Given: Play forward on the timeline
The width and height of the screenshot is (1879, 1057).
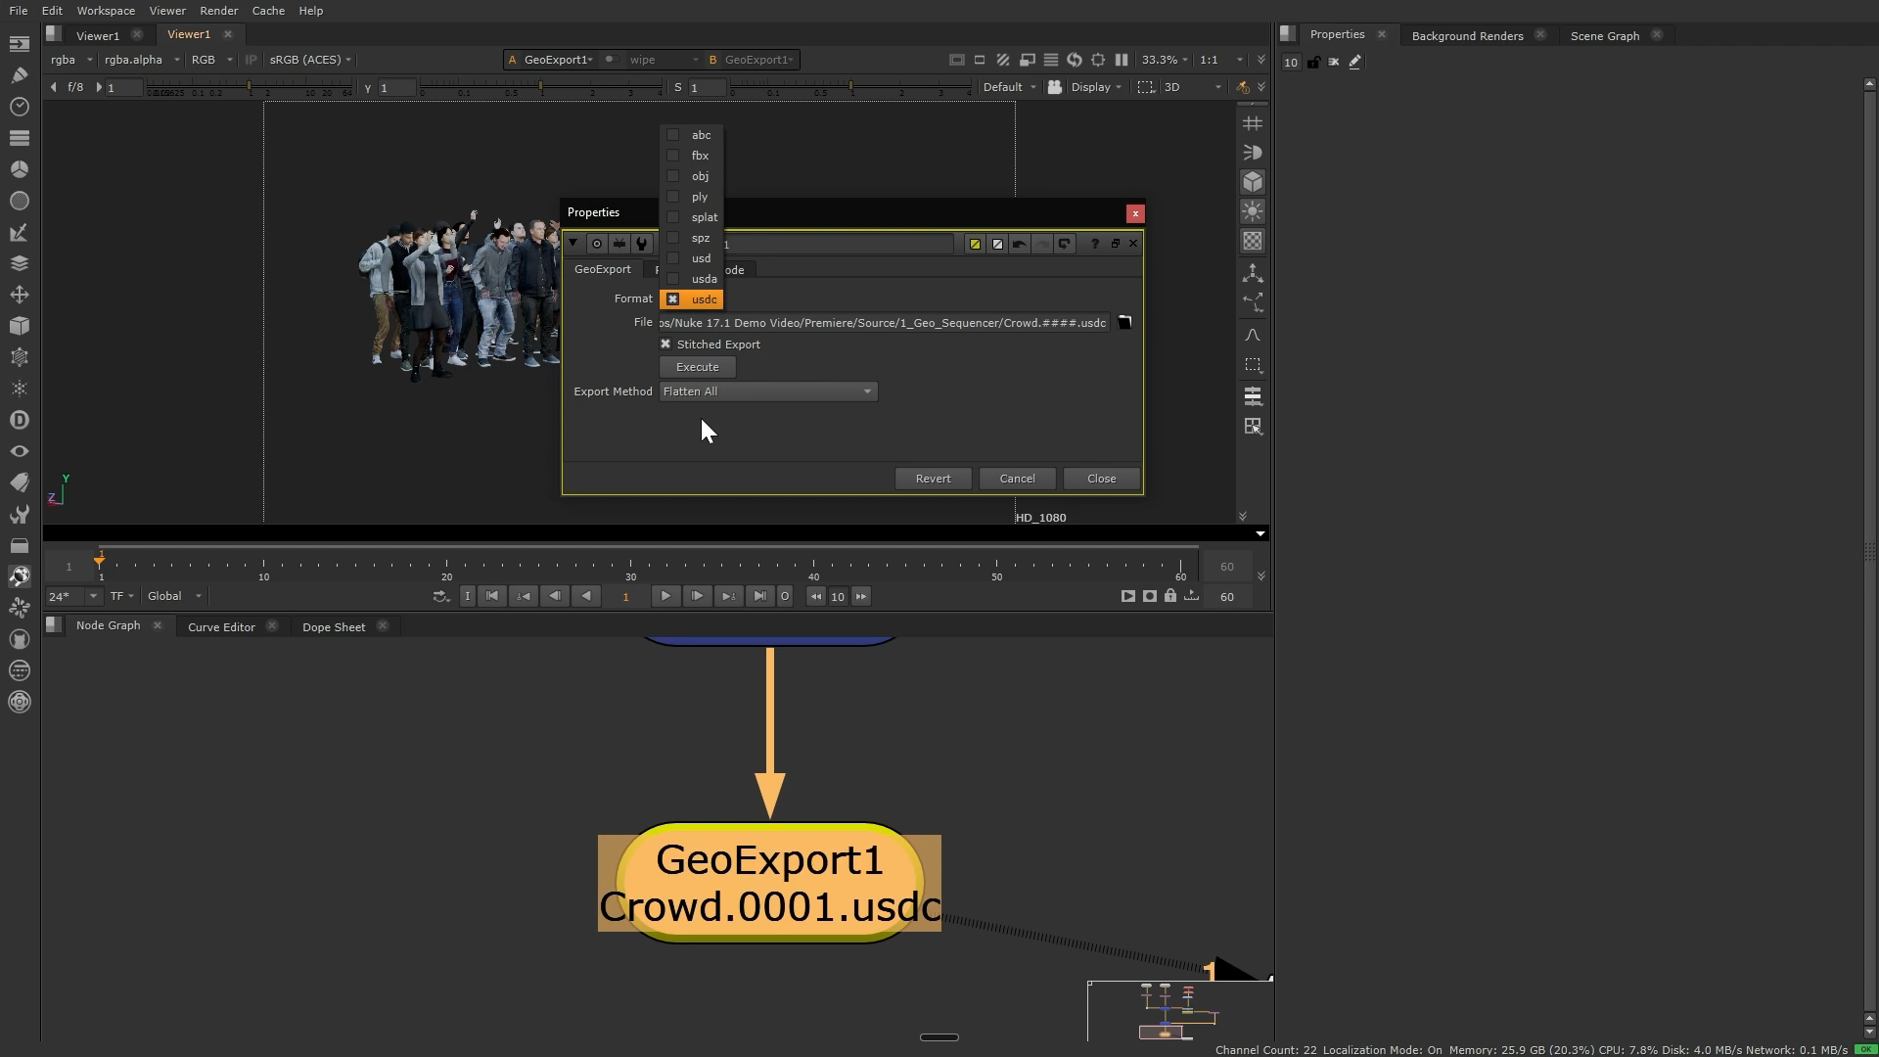Looking at the screenshot, I should tap(665, 596).
